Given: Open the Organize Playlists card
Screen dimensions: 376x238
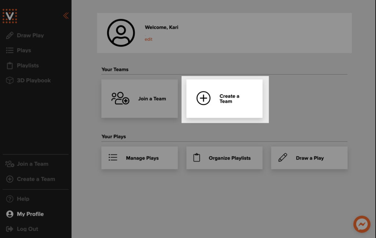Looking at the screenshot, I should (x=224, y=158).
